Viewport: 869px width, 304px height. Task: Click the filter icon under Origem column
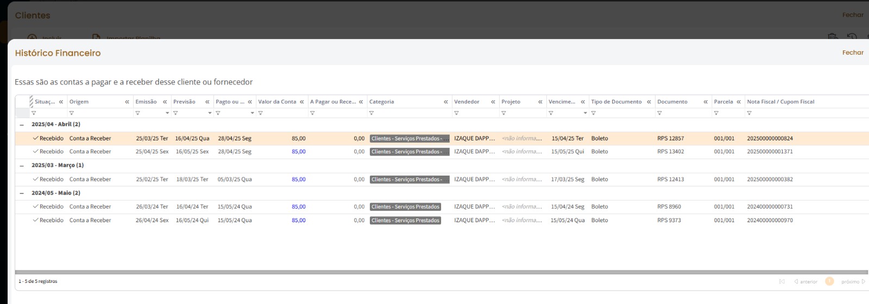tap(72, 113)
